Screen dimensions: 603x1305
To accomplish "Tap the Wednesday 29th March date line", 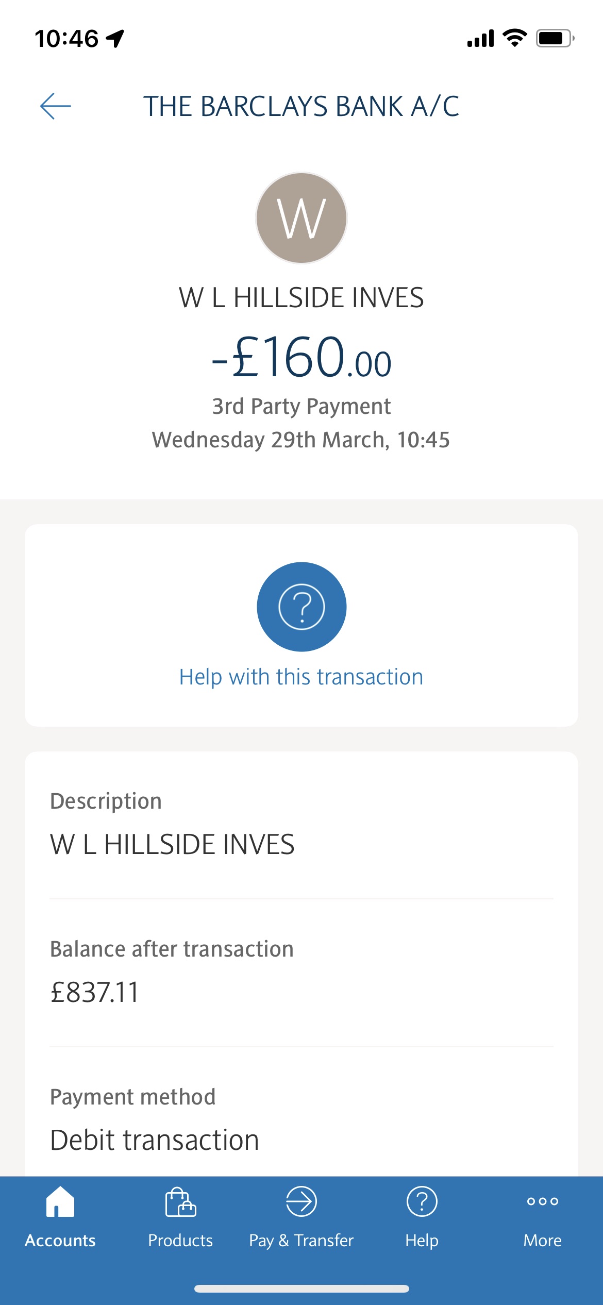I will [x=301, y=440].
